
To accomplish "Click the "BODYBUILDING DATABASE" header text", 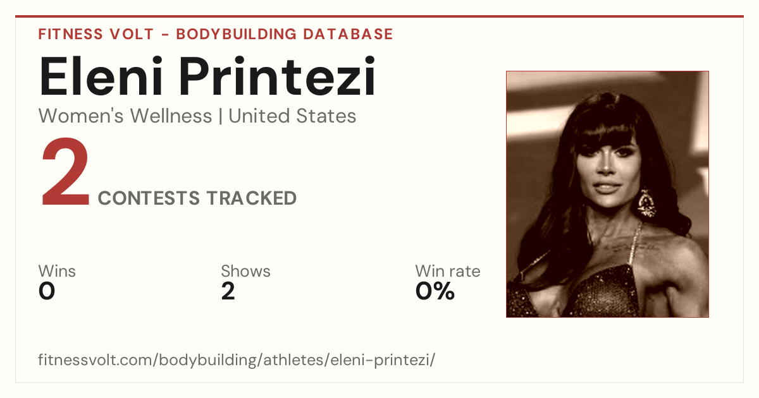I will point(285,34).
